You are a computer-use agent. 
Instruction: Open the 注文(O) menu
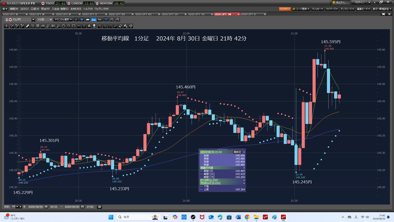pos(24,9)
